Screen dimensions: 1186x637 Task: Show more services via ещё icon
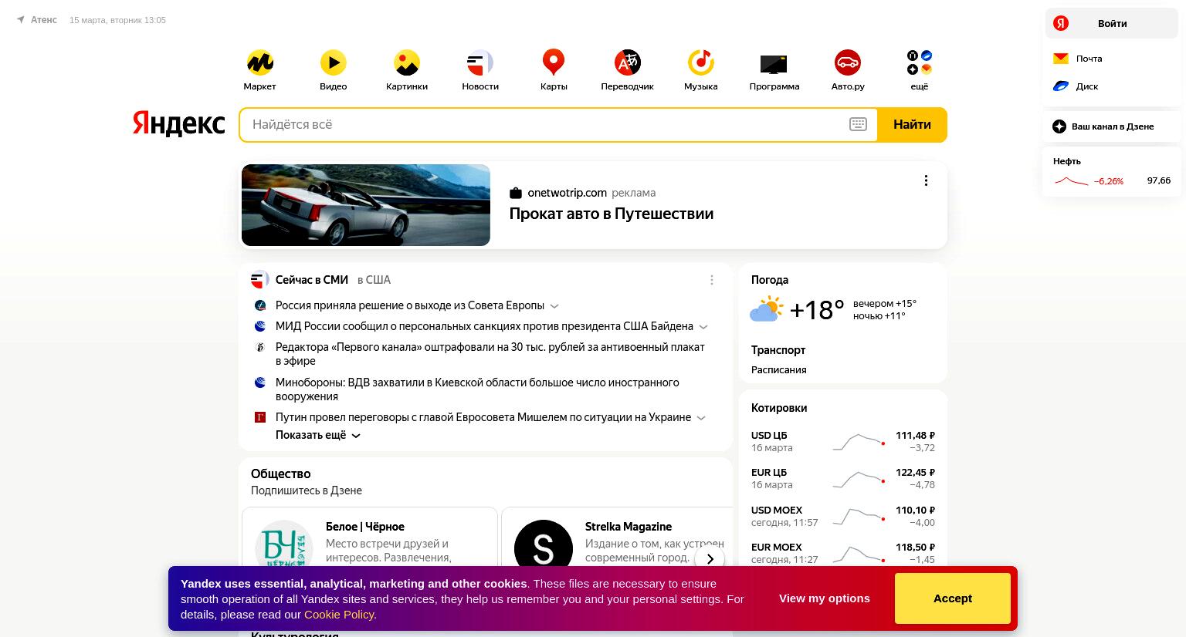[x=920, y=62]
